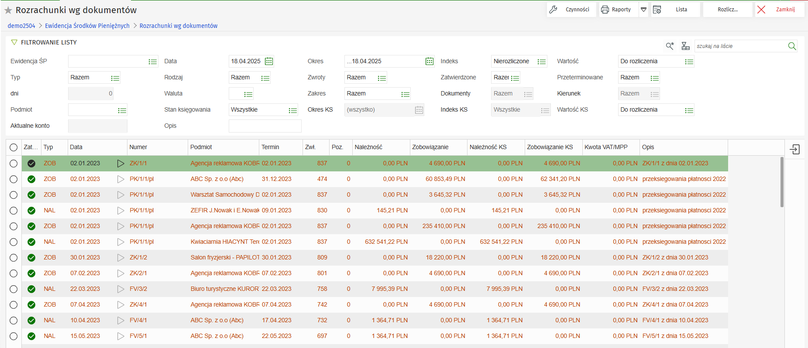Open the calendar picker for the Okres field
The height and width of the screenshot is (348, 808).
tap(429, 61)
